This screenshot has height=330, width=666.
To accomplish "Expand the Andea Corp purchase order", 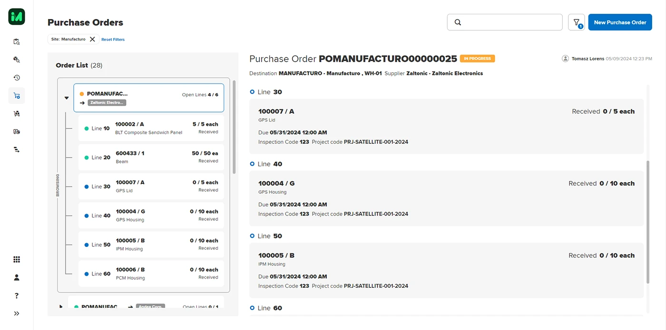I will [61, 307].
